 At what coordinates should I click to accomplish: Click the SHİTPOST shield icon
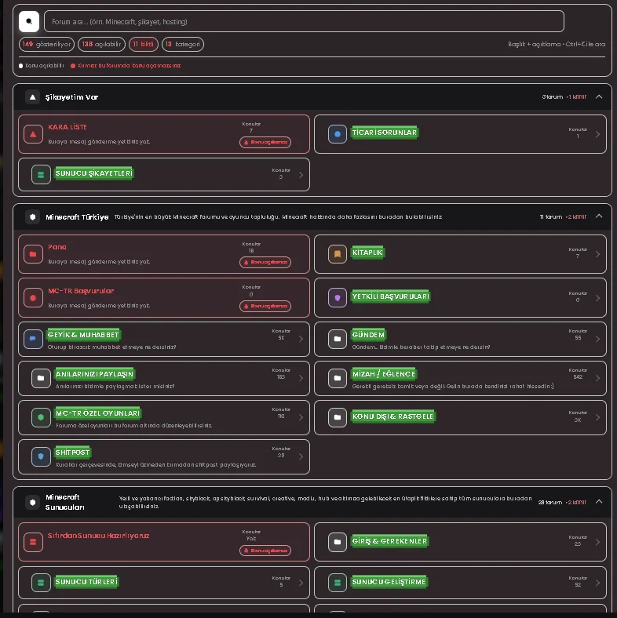point(41,456)
